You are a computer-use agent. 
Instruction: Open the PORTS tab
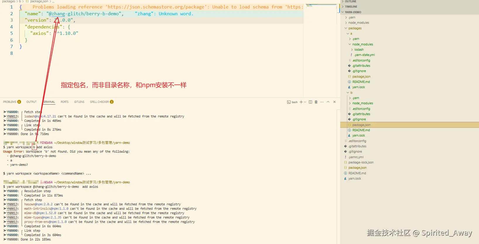click(x=64, y=102)
